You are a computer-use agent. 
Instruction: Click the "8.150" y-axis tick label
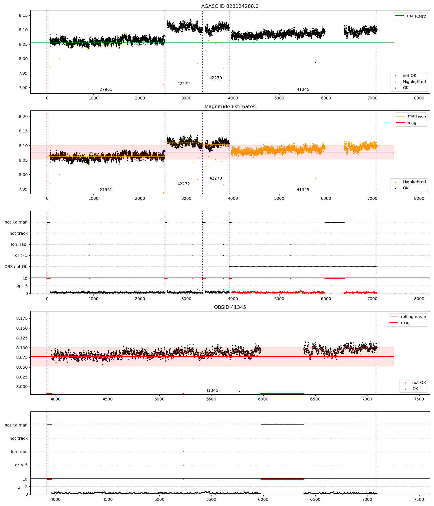coord(22,328)
